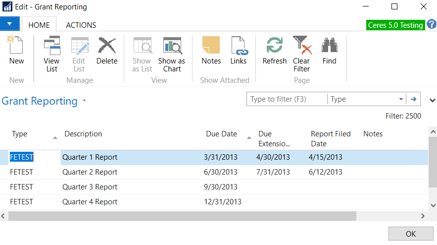Expand the filter pane chevron
The image size is (437, 245).
(433, 100)
